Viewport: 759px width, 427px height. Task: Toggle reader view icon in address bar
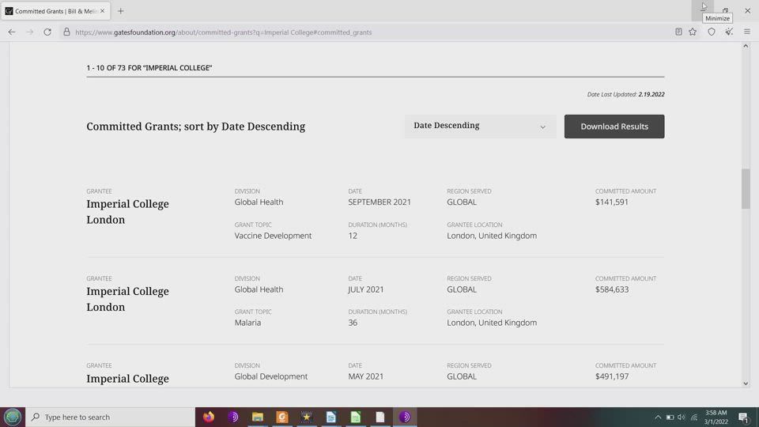[x=678, y=32]
